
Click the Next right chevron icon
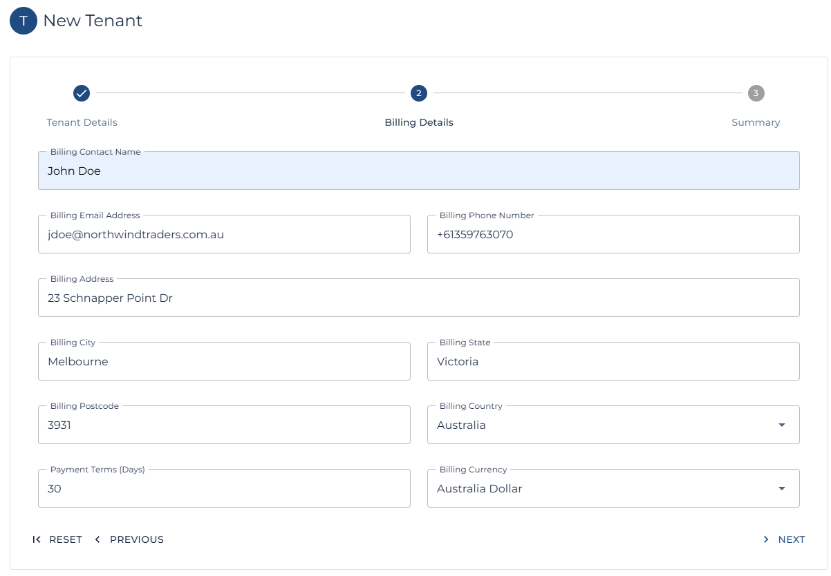tap(765, 539)
